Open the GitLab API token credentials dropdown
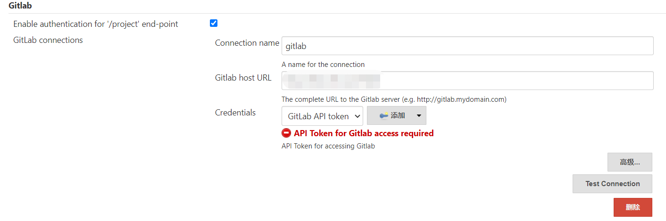The image size is (666, 221). click(x=322, y=116)
